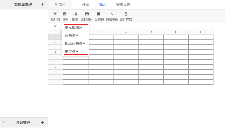Select column F header

coord(201,32)
